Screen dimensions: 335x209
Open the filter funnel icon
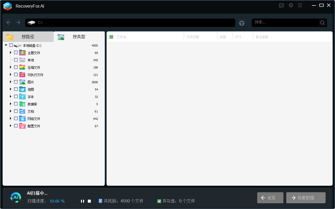[241, 23]
